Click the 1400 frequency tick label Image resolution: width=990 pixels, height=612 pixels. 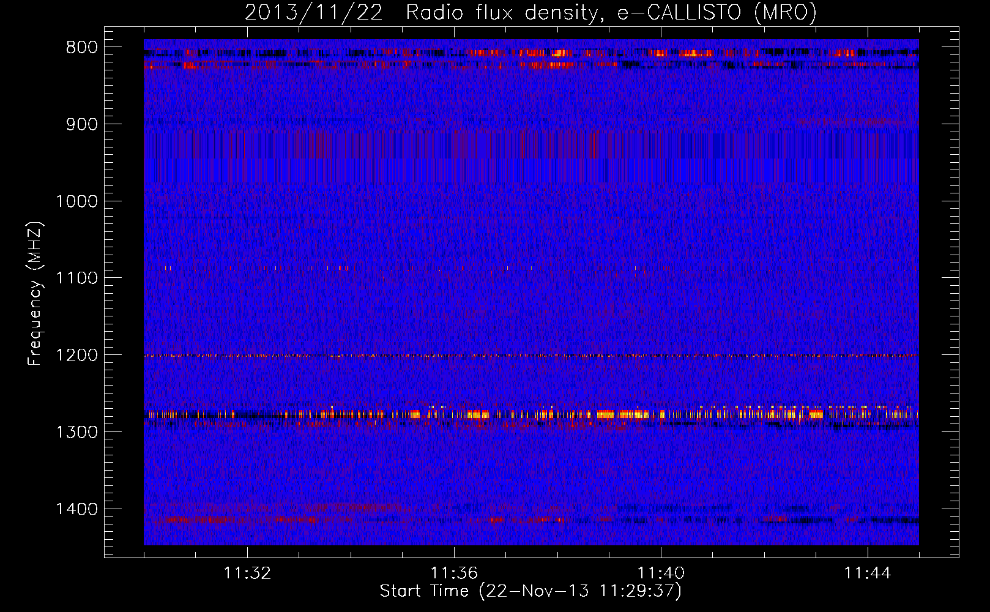click(77, 509)
